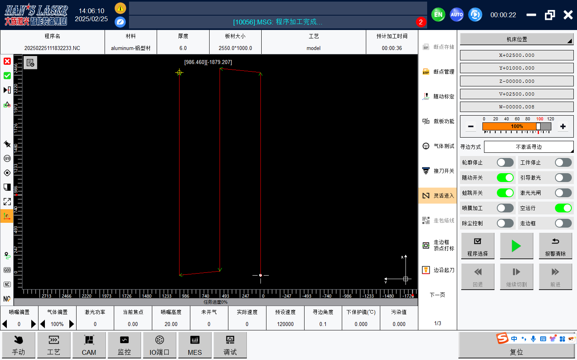Click the green checkmark icon in left toolbar

click(7, 76)
